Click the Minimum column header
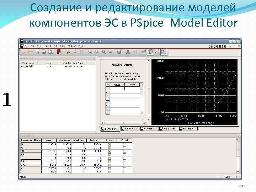This screenshot has height=192, width=256. click(x=64, y=140)
